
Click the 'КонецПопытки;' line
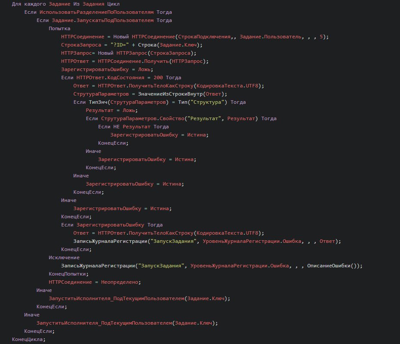[x=68, y=274]
